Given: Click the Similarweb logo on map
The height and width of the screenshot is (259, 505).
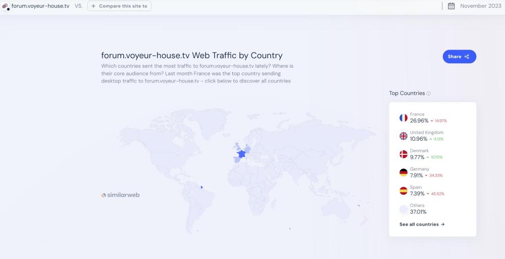Looking at the screenshot, I should 120,195.
